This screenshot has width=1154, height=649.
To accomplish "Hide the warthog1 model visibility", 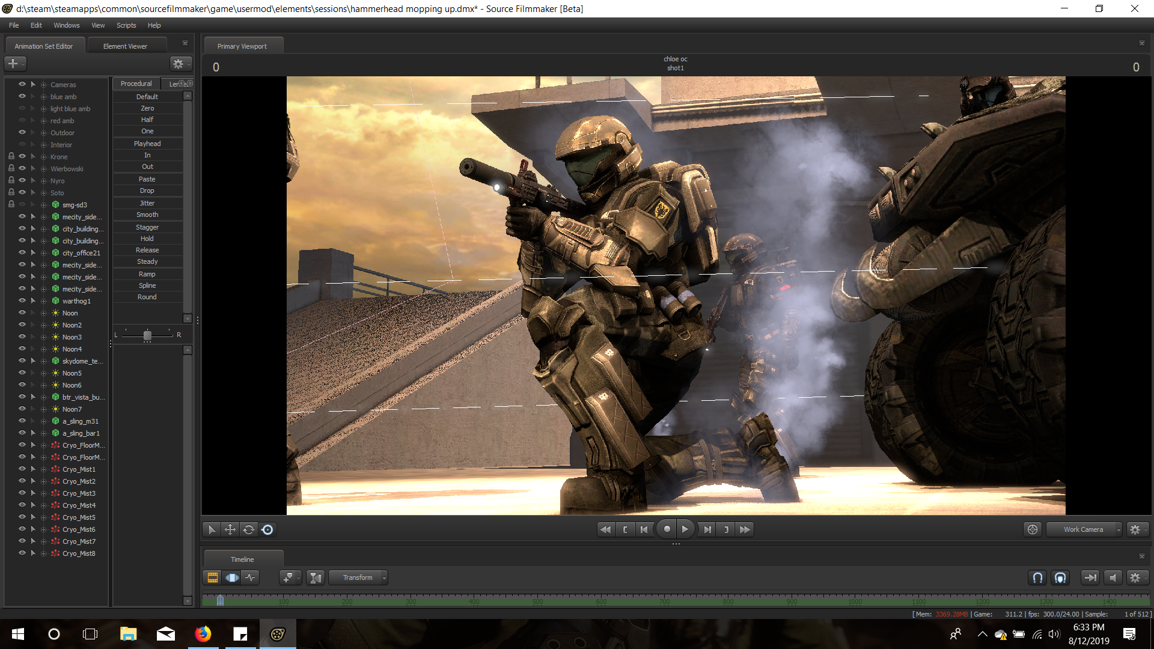I will click(22, 300).
